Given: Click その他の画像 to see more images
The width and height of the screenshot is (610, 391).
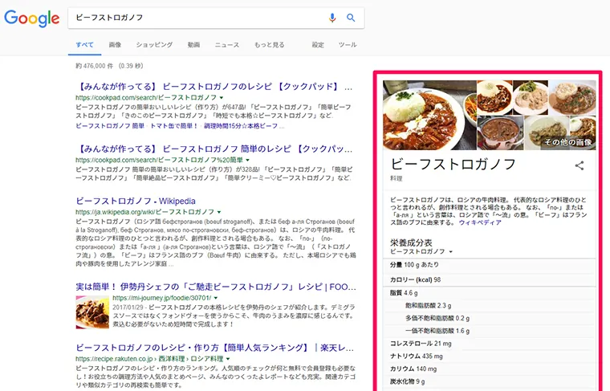Looking at the screenshot, I should 567,142.
